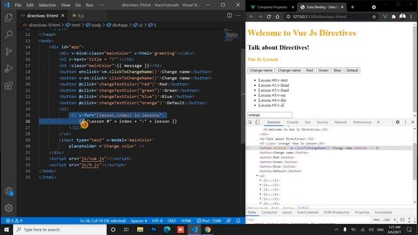This screenshot has height=235, width=418.
Task: Click the Default button on the webpage
Action: [x=352, y=70]
